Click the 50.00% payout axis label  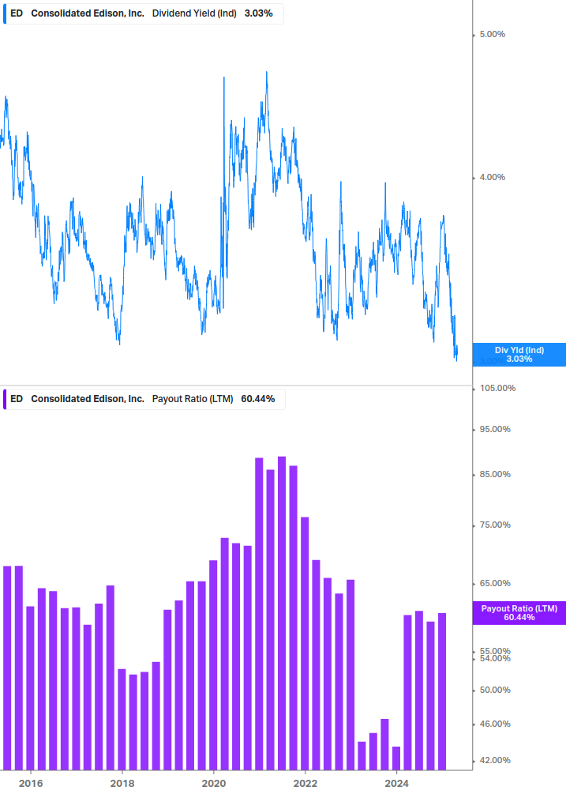pyautogui.click(x=495, y=691)
